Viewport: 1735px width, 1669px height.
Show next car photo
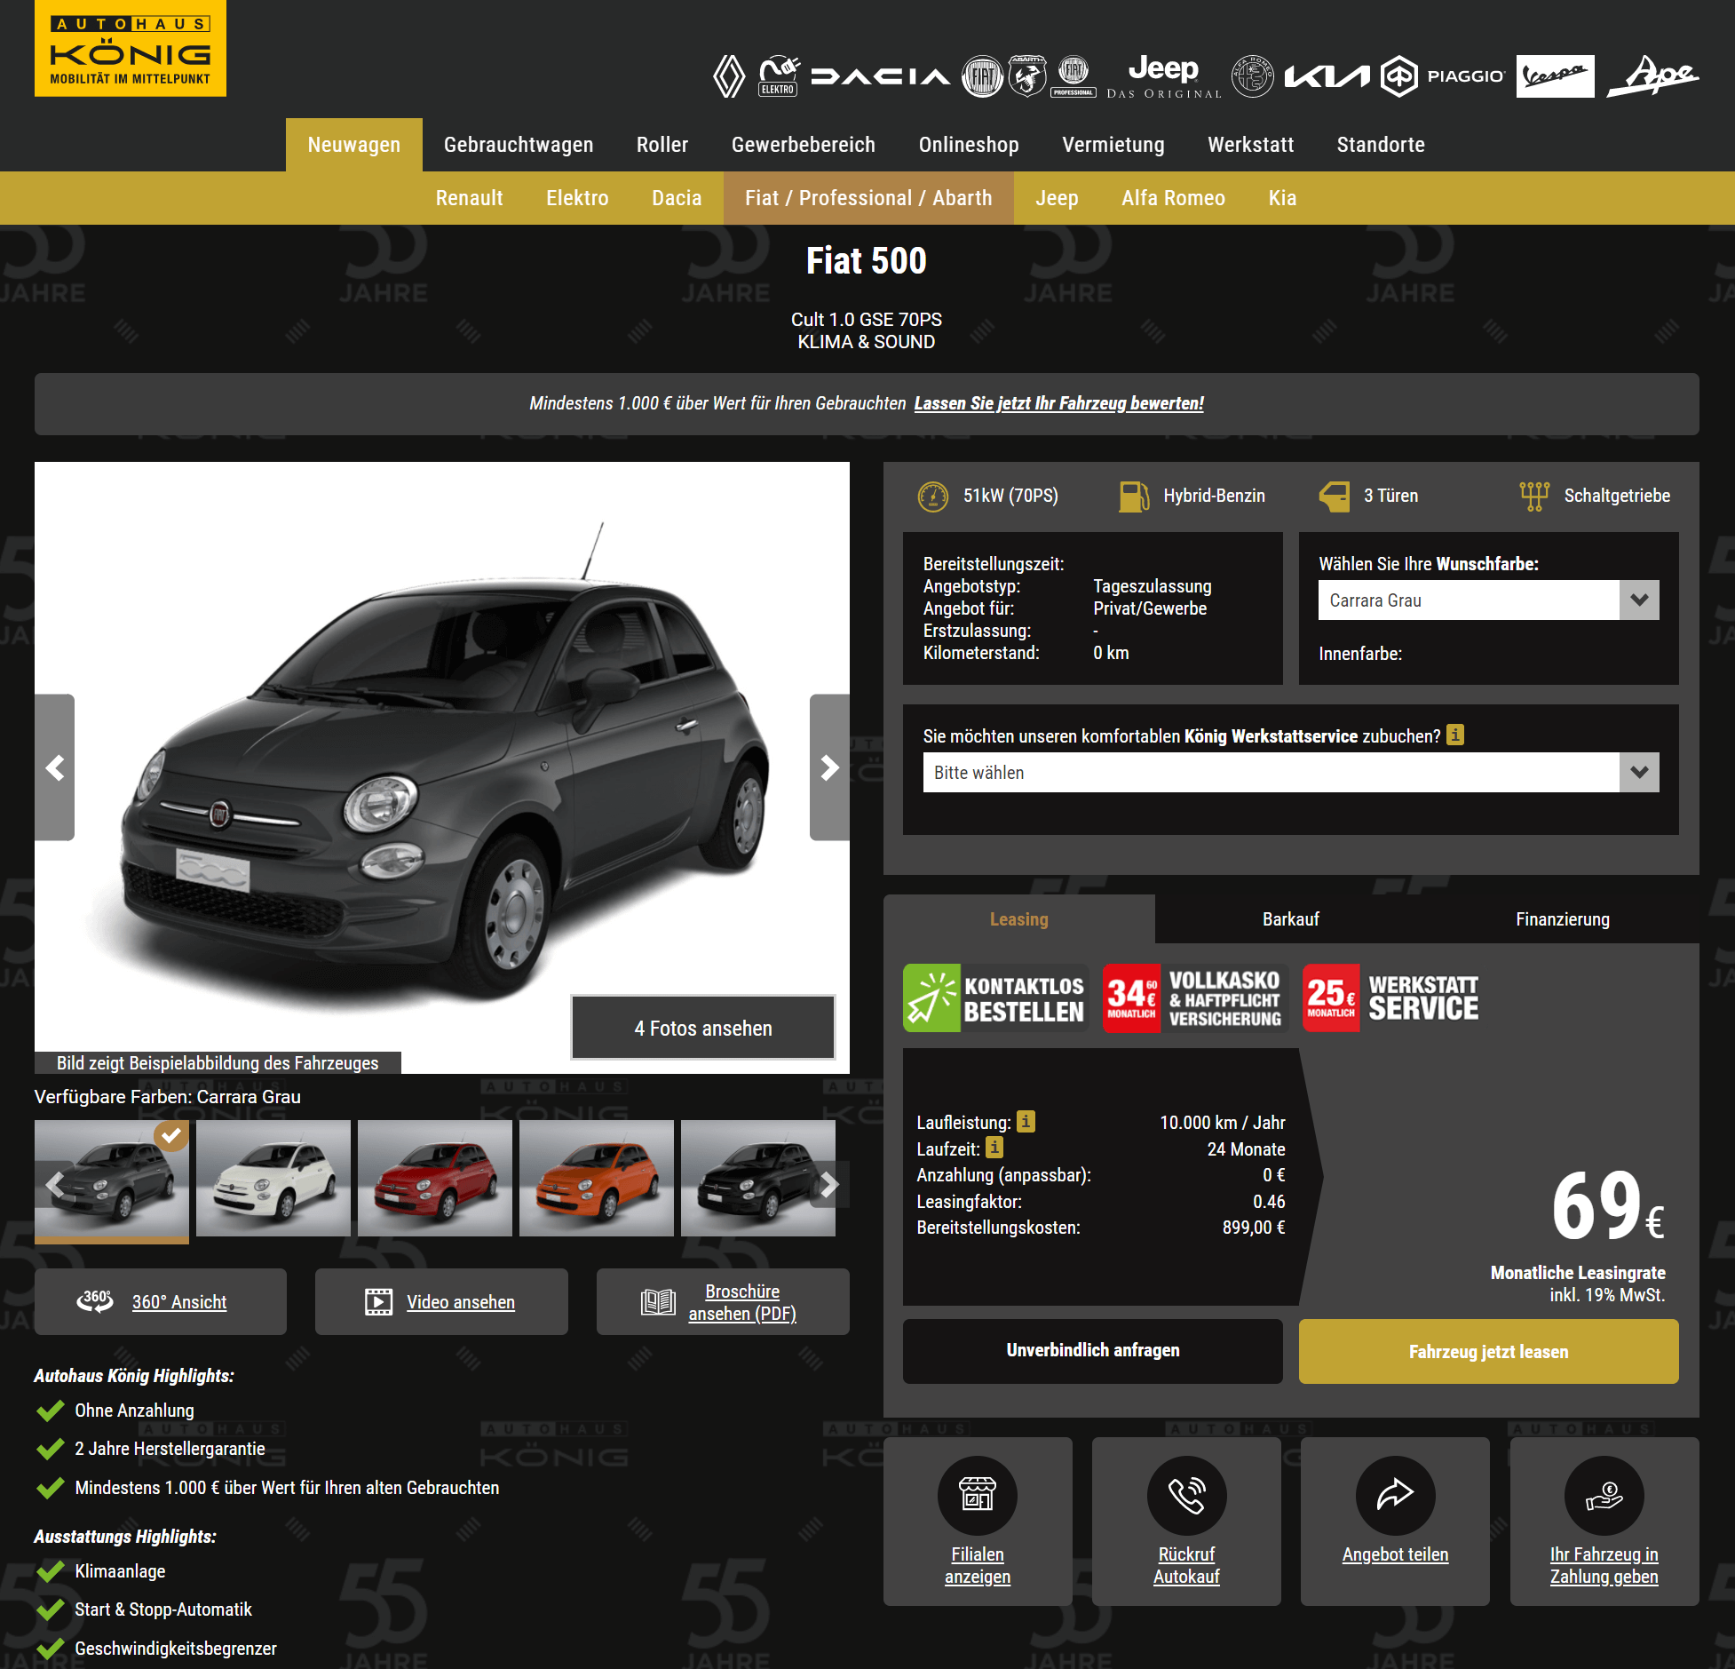coord(829,767)
